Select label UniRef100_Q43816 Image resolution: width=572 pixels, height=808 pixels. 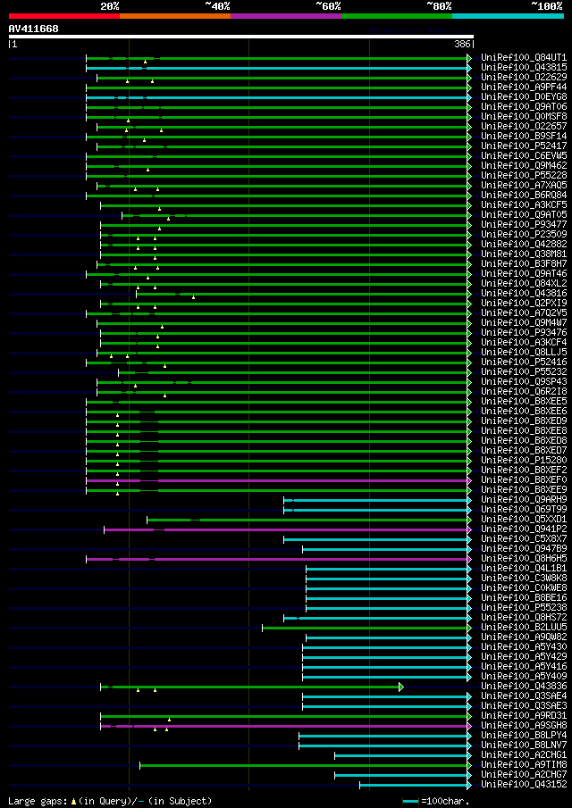click(x=524, y=293)
